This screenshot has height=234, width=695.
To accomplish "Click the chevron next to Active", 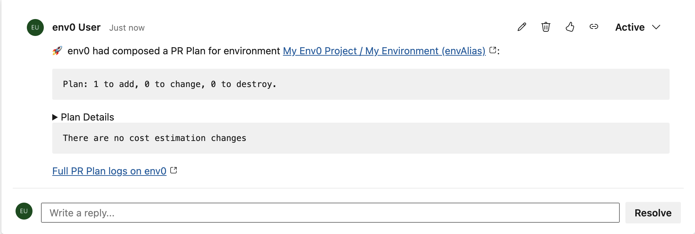I will click(x=656, y=27).
